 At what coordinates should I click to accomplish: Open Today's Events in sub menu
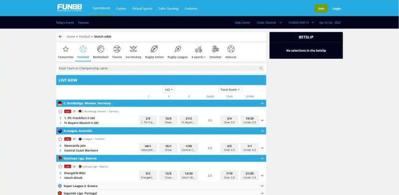coord(65,22)
